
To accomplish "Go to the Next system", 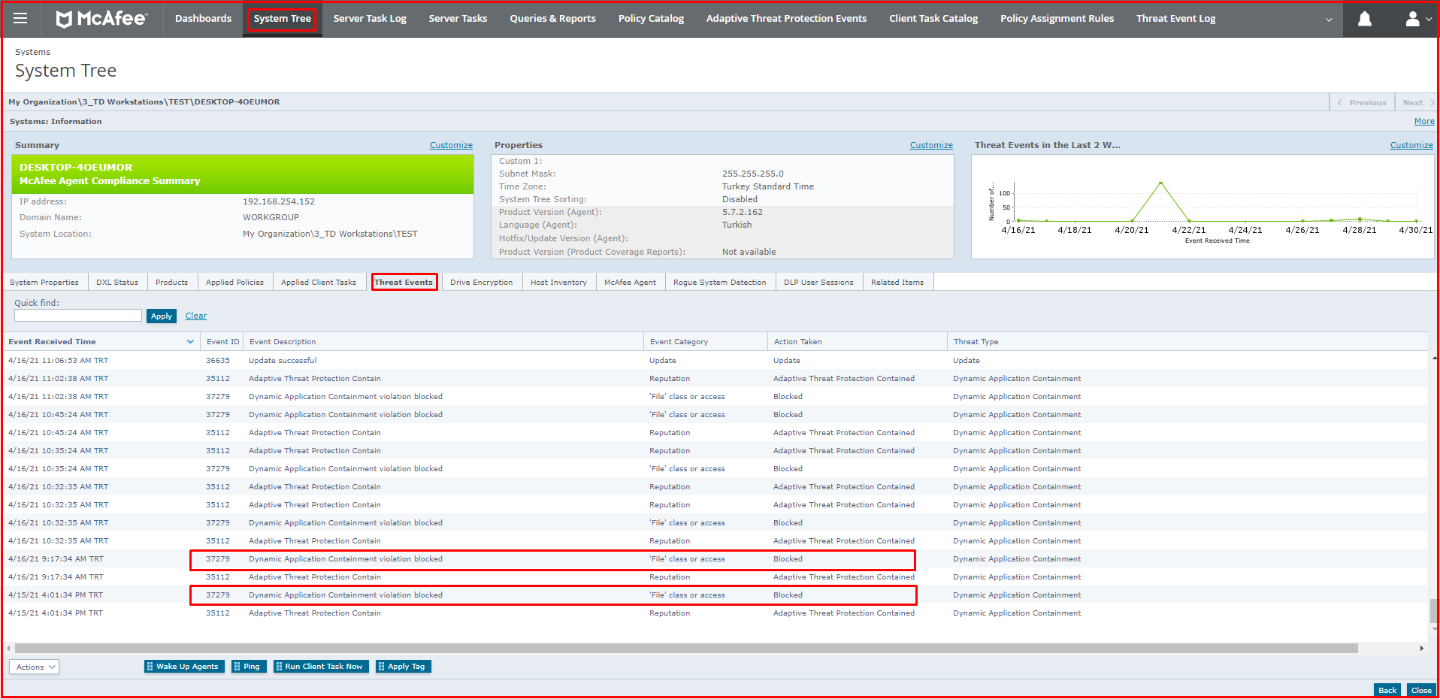I will 1415,102.
